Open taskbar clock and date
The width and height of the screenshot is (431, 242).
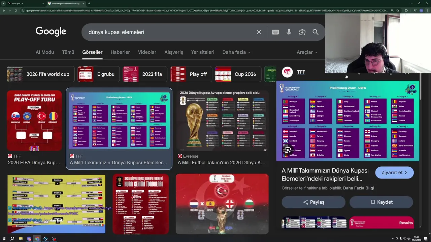pyautogui.click(x=417, y=239)
